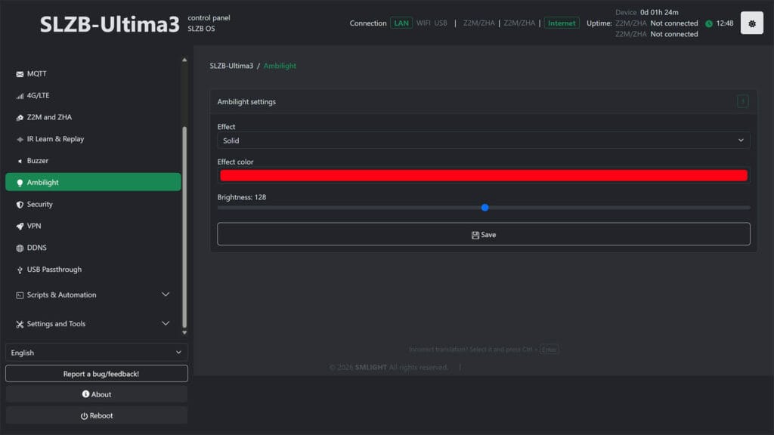The width and height of the screenshot is (774, 435).
Task: Click the info icon in Ambilight settings header
Action: (742, 101)
